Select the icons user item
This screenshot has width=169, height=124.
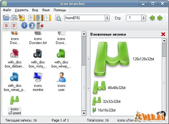(61, 82)
